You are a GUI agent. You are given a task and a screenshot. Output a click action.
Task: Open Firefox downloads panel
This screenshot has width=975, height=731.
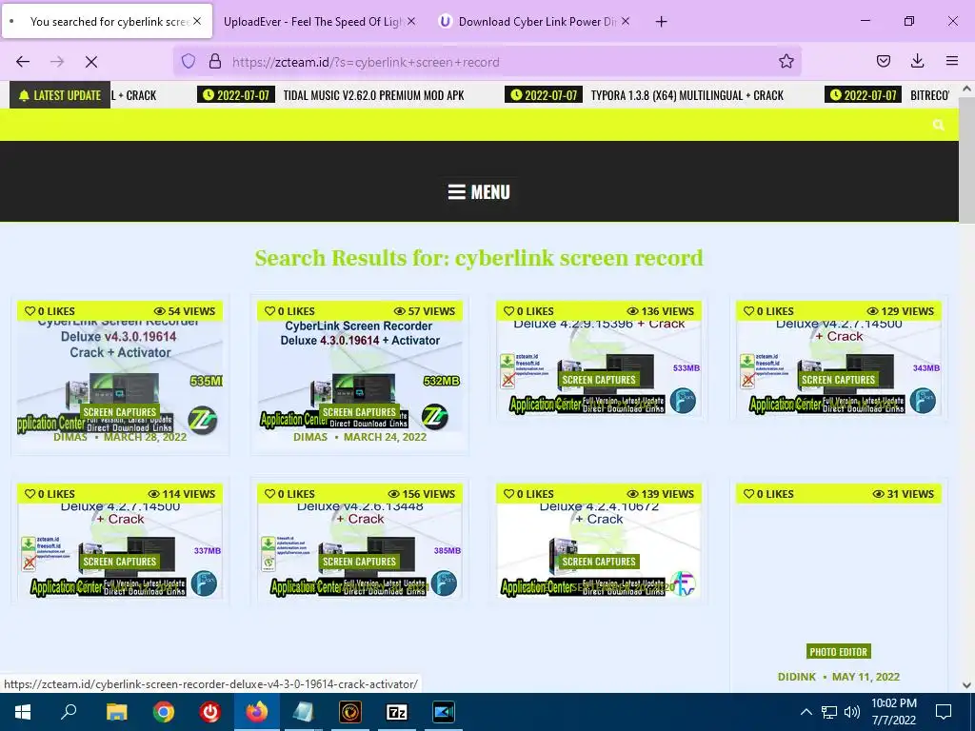tap(917, 61)
